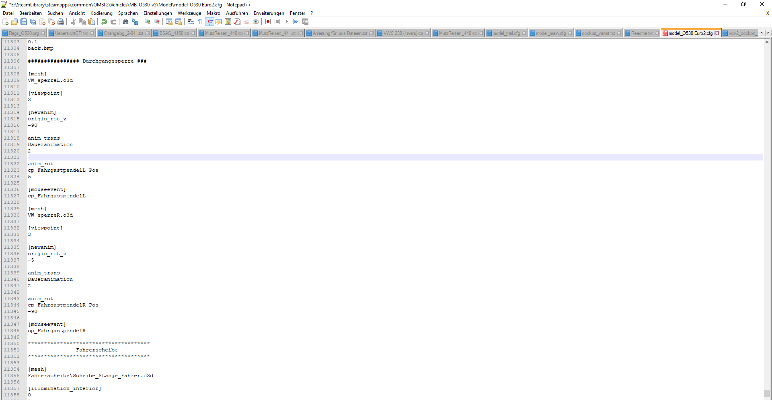Image resolution: width=772 pixels, height=400 pixels.
Task: Click the Cut scissors icon
Action: pyautogui.click(x=73, y=22)
